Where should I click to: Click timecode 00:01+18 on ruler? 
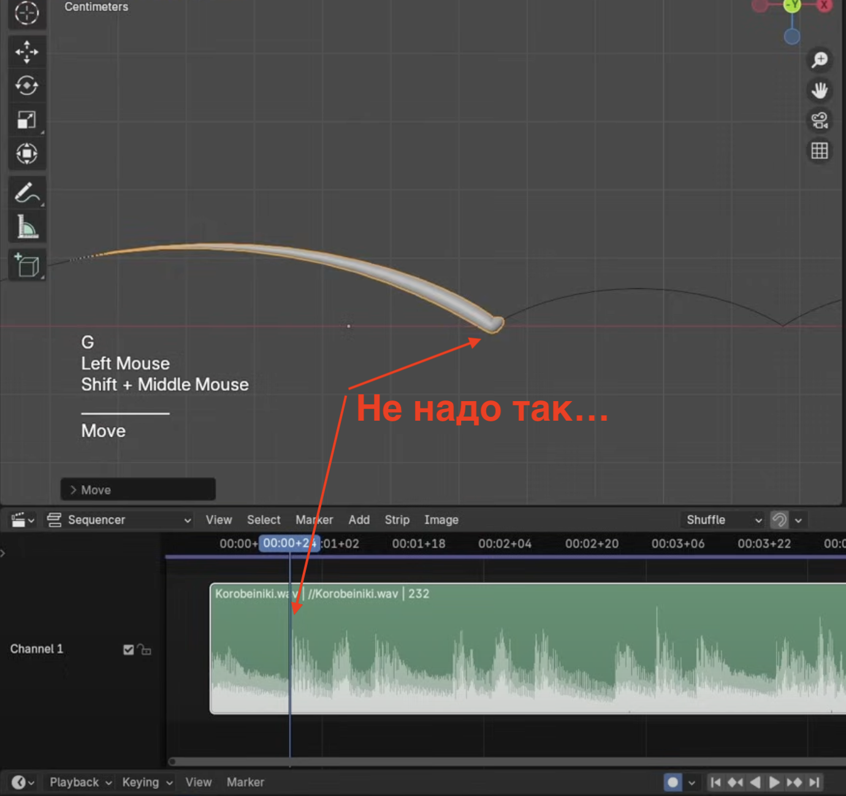pos(419,544)
